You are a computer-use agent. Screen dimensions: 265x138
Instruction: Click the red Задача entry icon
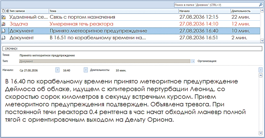3,24
